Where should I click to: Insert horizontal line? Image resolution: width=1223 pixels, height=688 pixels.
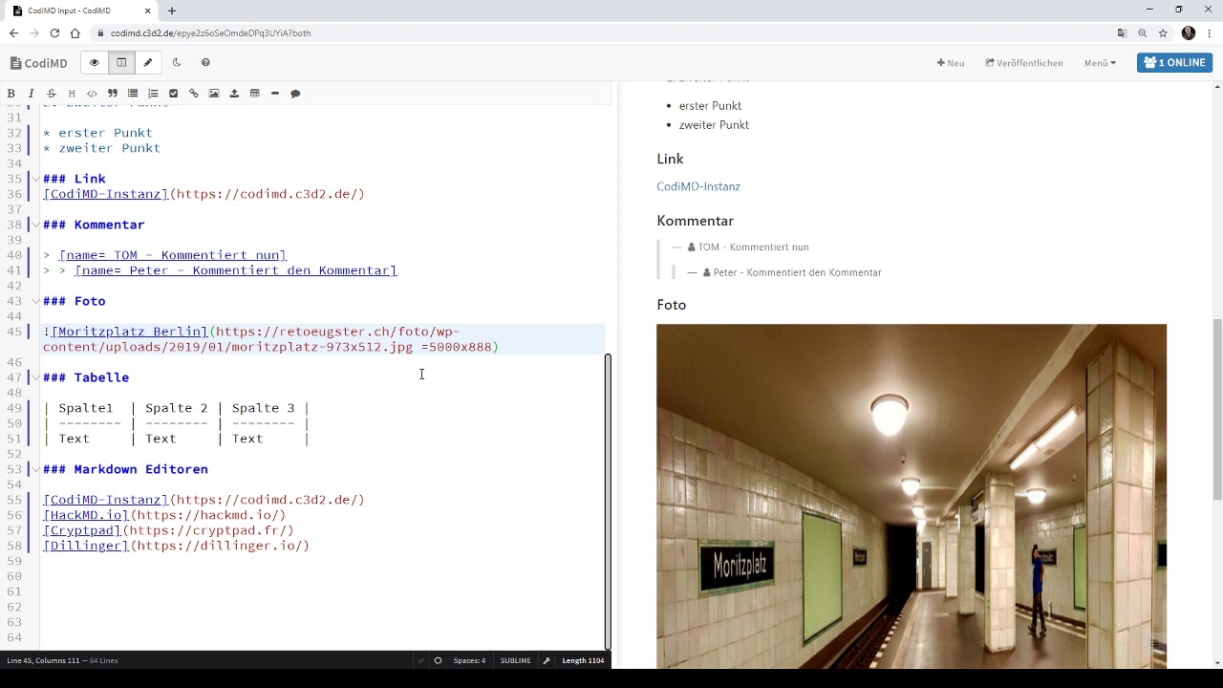pos(275,94)
